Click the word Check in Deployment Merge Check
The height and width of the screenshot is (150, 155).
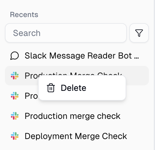(x=114, y=136)
